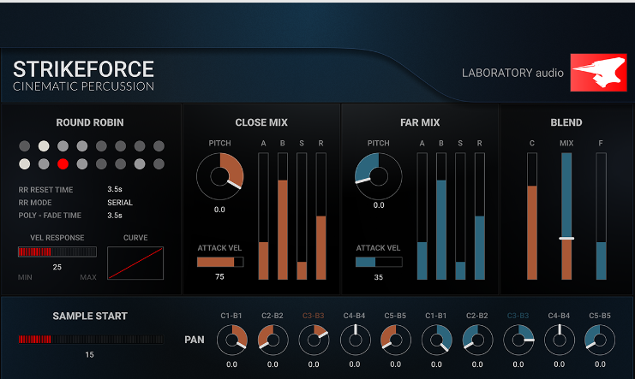Screen dimensions: 635x379
Task: Click the Sample Start value 15
Action: (x=89, y=355)
